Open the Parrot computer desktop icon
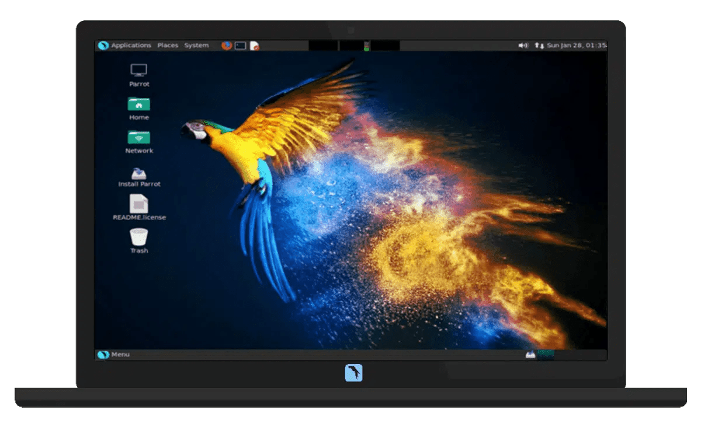701x427 pixels. (139, 76)
